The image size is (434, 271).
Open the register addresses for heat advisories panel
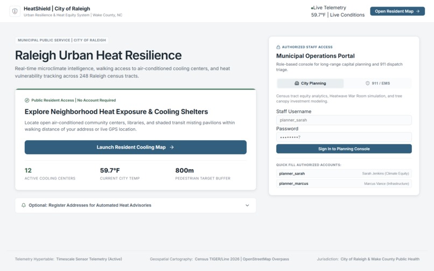pos(135,205)
